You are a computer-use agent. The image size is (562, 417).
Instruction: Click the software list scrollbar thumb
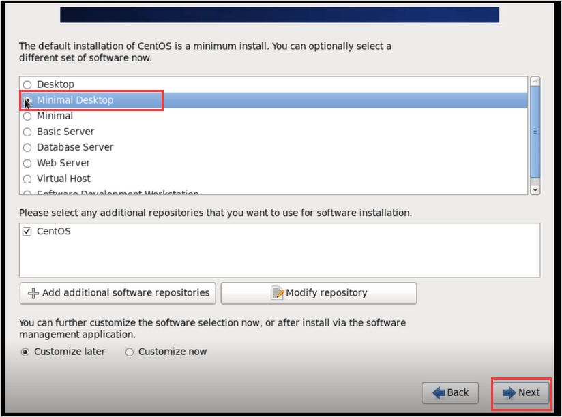pos(535,132)
